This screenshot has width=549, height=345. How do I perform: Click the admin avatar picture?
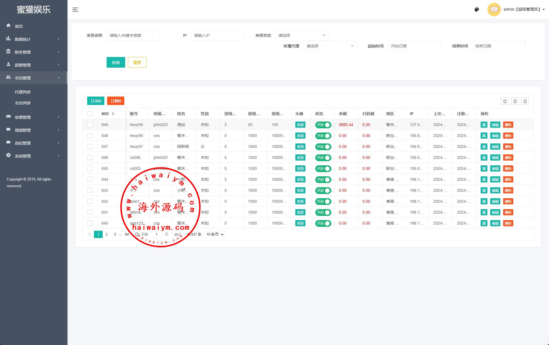(494, 10)
